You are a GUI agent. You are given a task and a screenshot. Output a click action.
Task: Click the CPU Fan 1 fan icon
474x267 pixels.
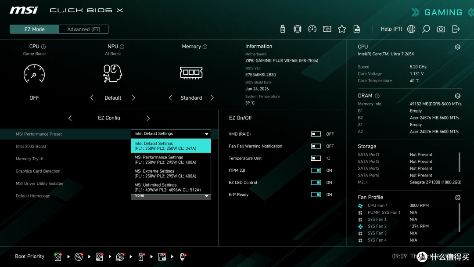click(360, 206)
